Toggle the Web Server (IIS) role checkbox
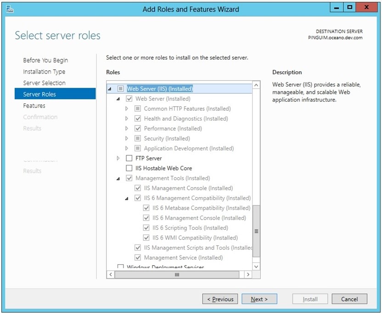Viewport: 382px width, 313px height. [x=121, y=89]
